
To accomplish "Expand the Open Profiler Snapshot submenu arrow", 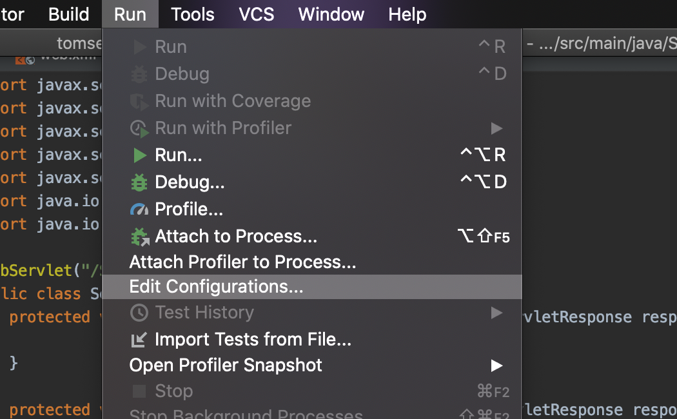I will (496, 365).
